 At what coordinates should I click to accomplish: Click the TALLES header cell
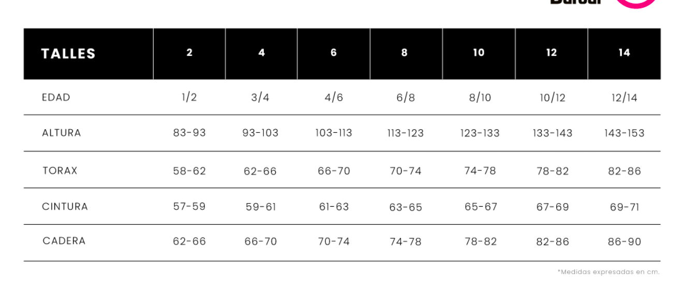(68, 54)
